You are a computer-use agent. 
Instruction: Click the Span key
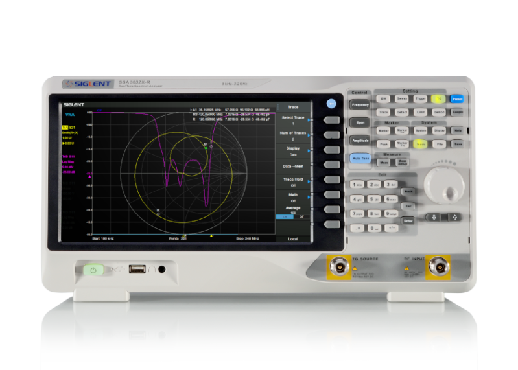(x=360, y=122)
